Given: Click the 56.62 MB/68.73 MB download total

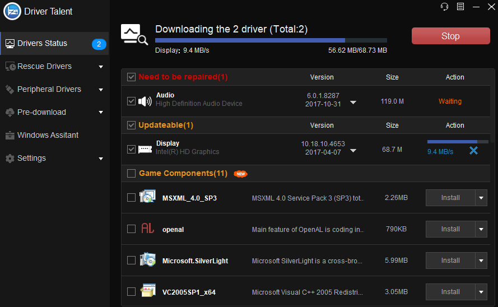Looking at the screenshot, I should coord(357,50).
